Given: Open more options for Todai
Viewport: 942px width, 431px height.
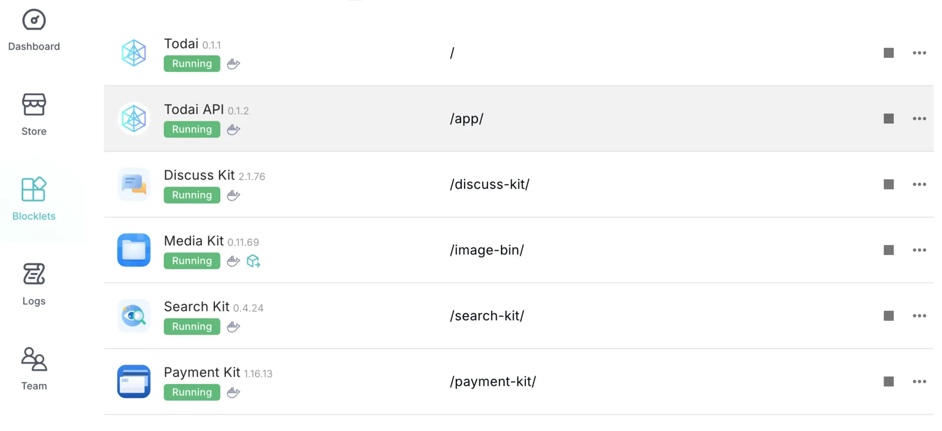Looking at the screenshot, I should 919,53.
